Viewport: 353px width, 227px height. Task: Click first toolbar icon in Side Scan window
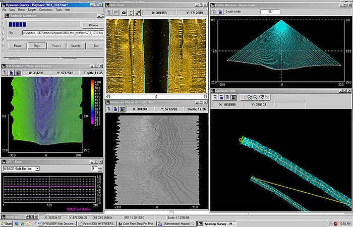(x=109, y=13)
